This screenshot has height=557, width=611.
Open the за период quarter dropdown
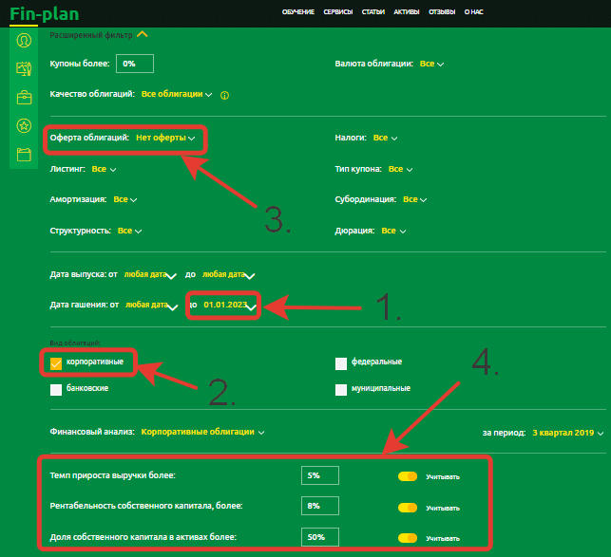(566, 432)
